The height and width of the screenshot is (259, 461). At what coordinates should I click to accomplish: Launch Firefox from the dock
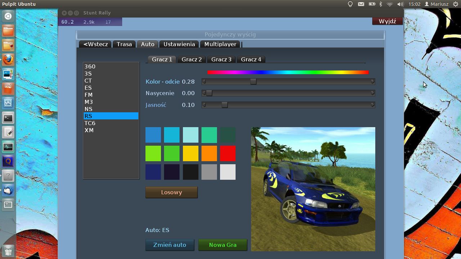pos(8,60)
